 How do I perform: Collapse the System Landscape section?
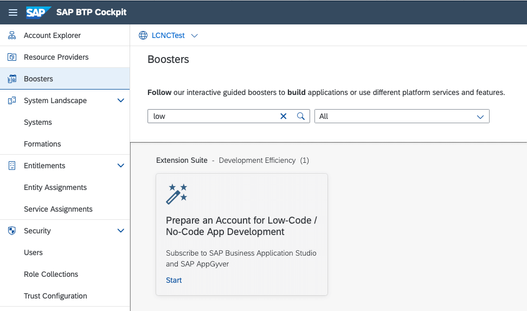click(x=121, y=100)
